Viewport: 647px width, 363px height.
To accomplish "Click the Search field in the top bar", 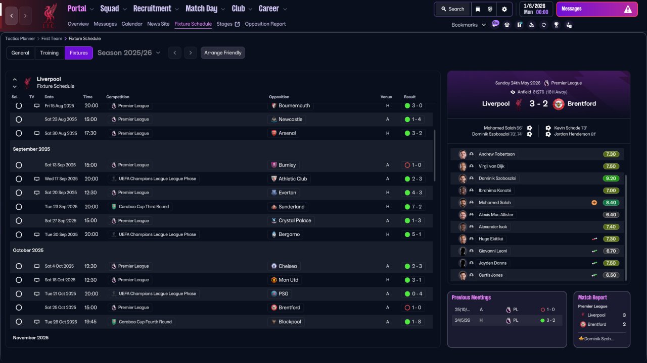I will [x=452, y=9].
